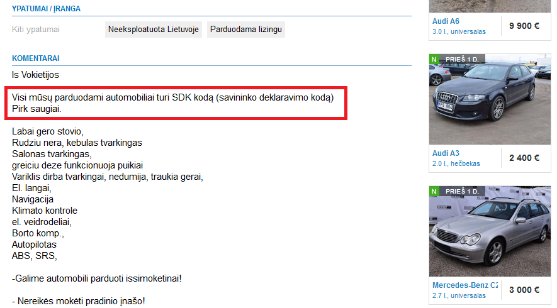Viewport: 557px width, 308px height.
Task: Click the 'Klimato kontrole' line
Action: pos(45,211)
